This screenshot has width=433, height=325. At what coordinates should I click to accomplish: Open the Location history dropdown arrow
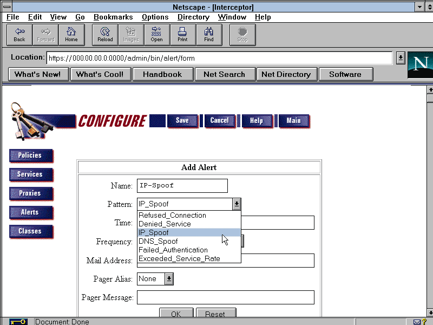pos(401,57)
